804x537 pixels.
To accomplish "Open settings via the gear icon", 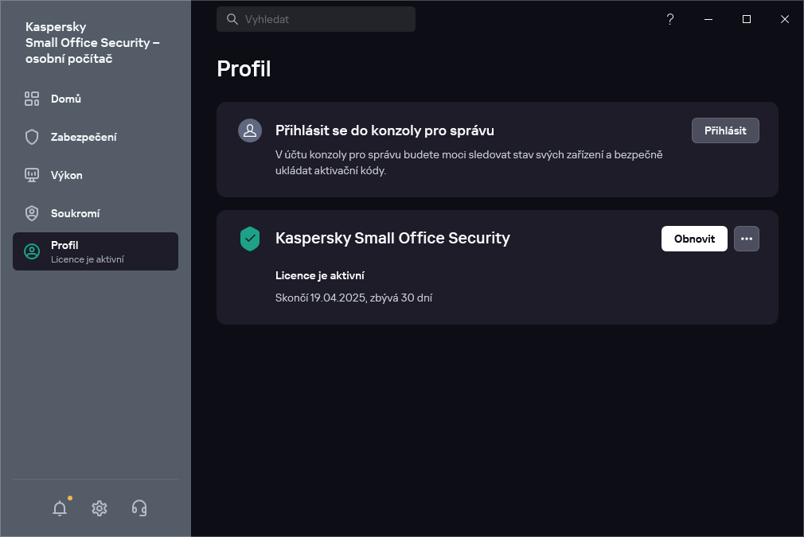I will [x=100, y=508].
